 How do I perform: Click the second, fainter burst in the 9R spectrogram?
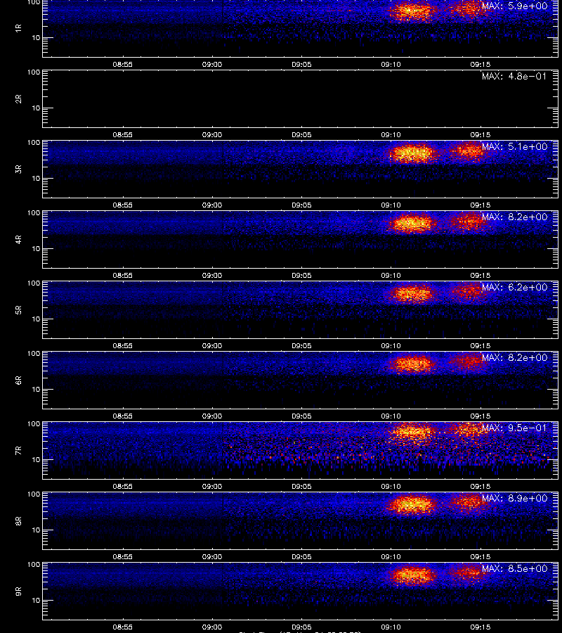pos(468,573)
